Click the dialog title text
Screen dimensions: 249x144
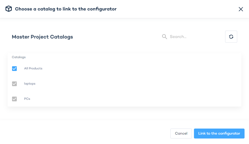tap(66, 9)
